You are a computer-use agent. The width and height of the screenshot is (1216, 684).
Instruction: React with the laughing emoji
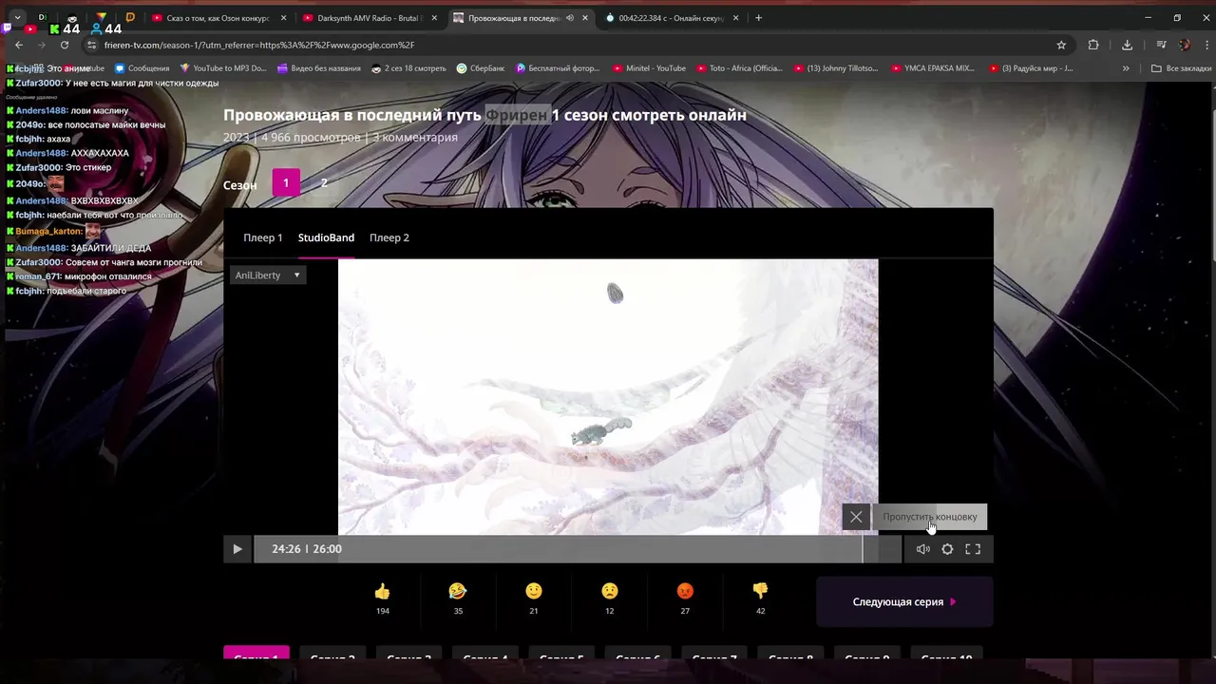(458, 592)
